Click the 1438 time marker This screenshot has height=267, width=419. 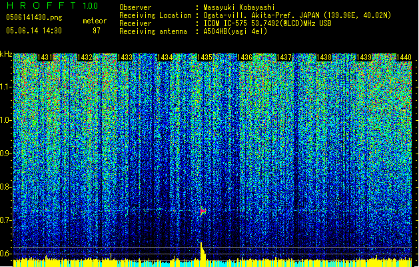coord(324,57)
